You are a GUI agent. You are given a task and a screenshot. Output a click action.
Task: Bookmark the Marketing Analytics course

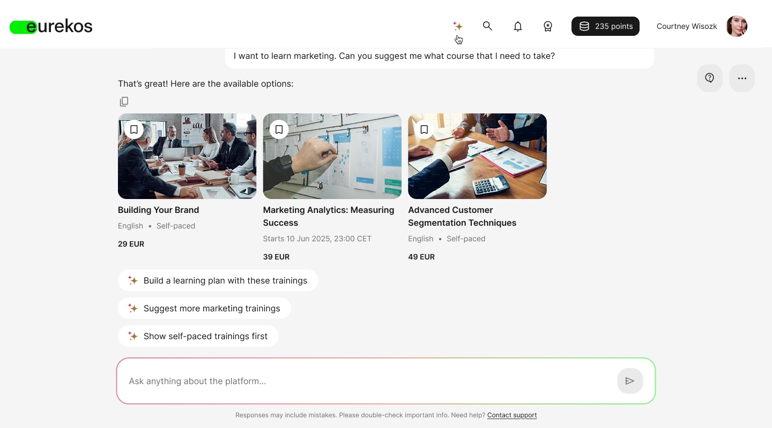click(x=279, y=129)
